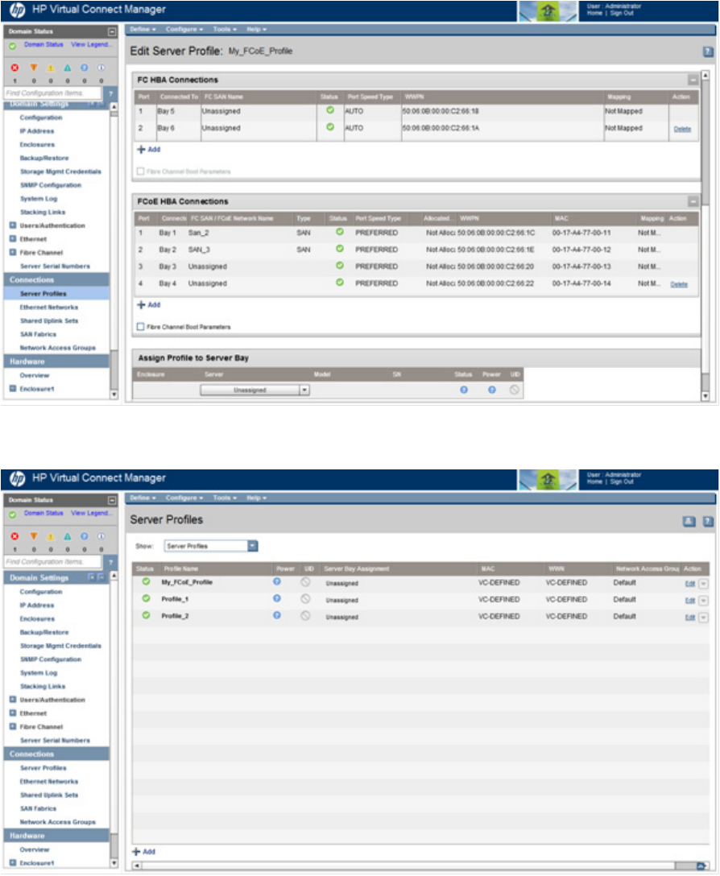Collapse the FCoE HBA Connections section
This screenshot has width=720, height=876.
point(693,201)
